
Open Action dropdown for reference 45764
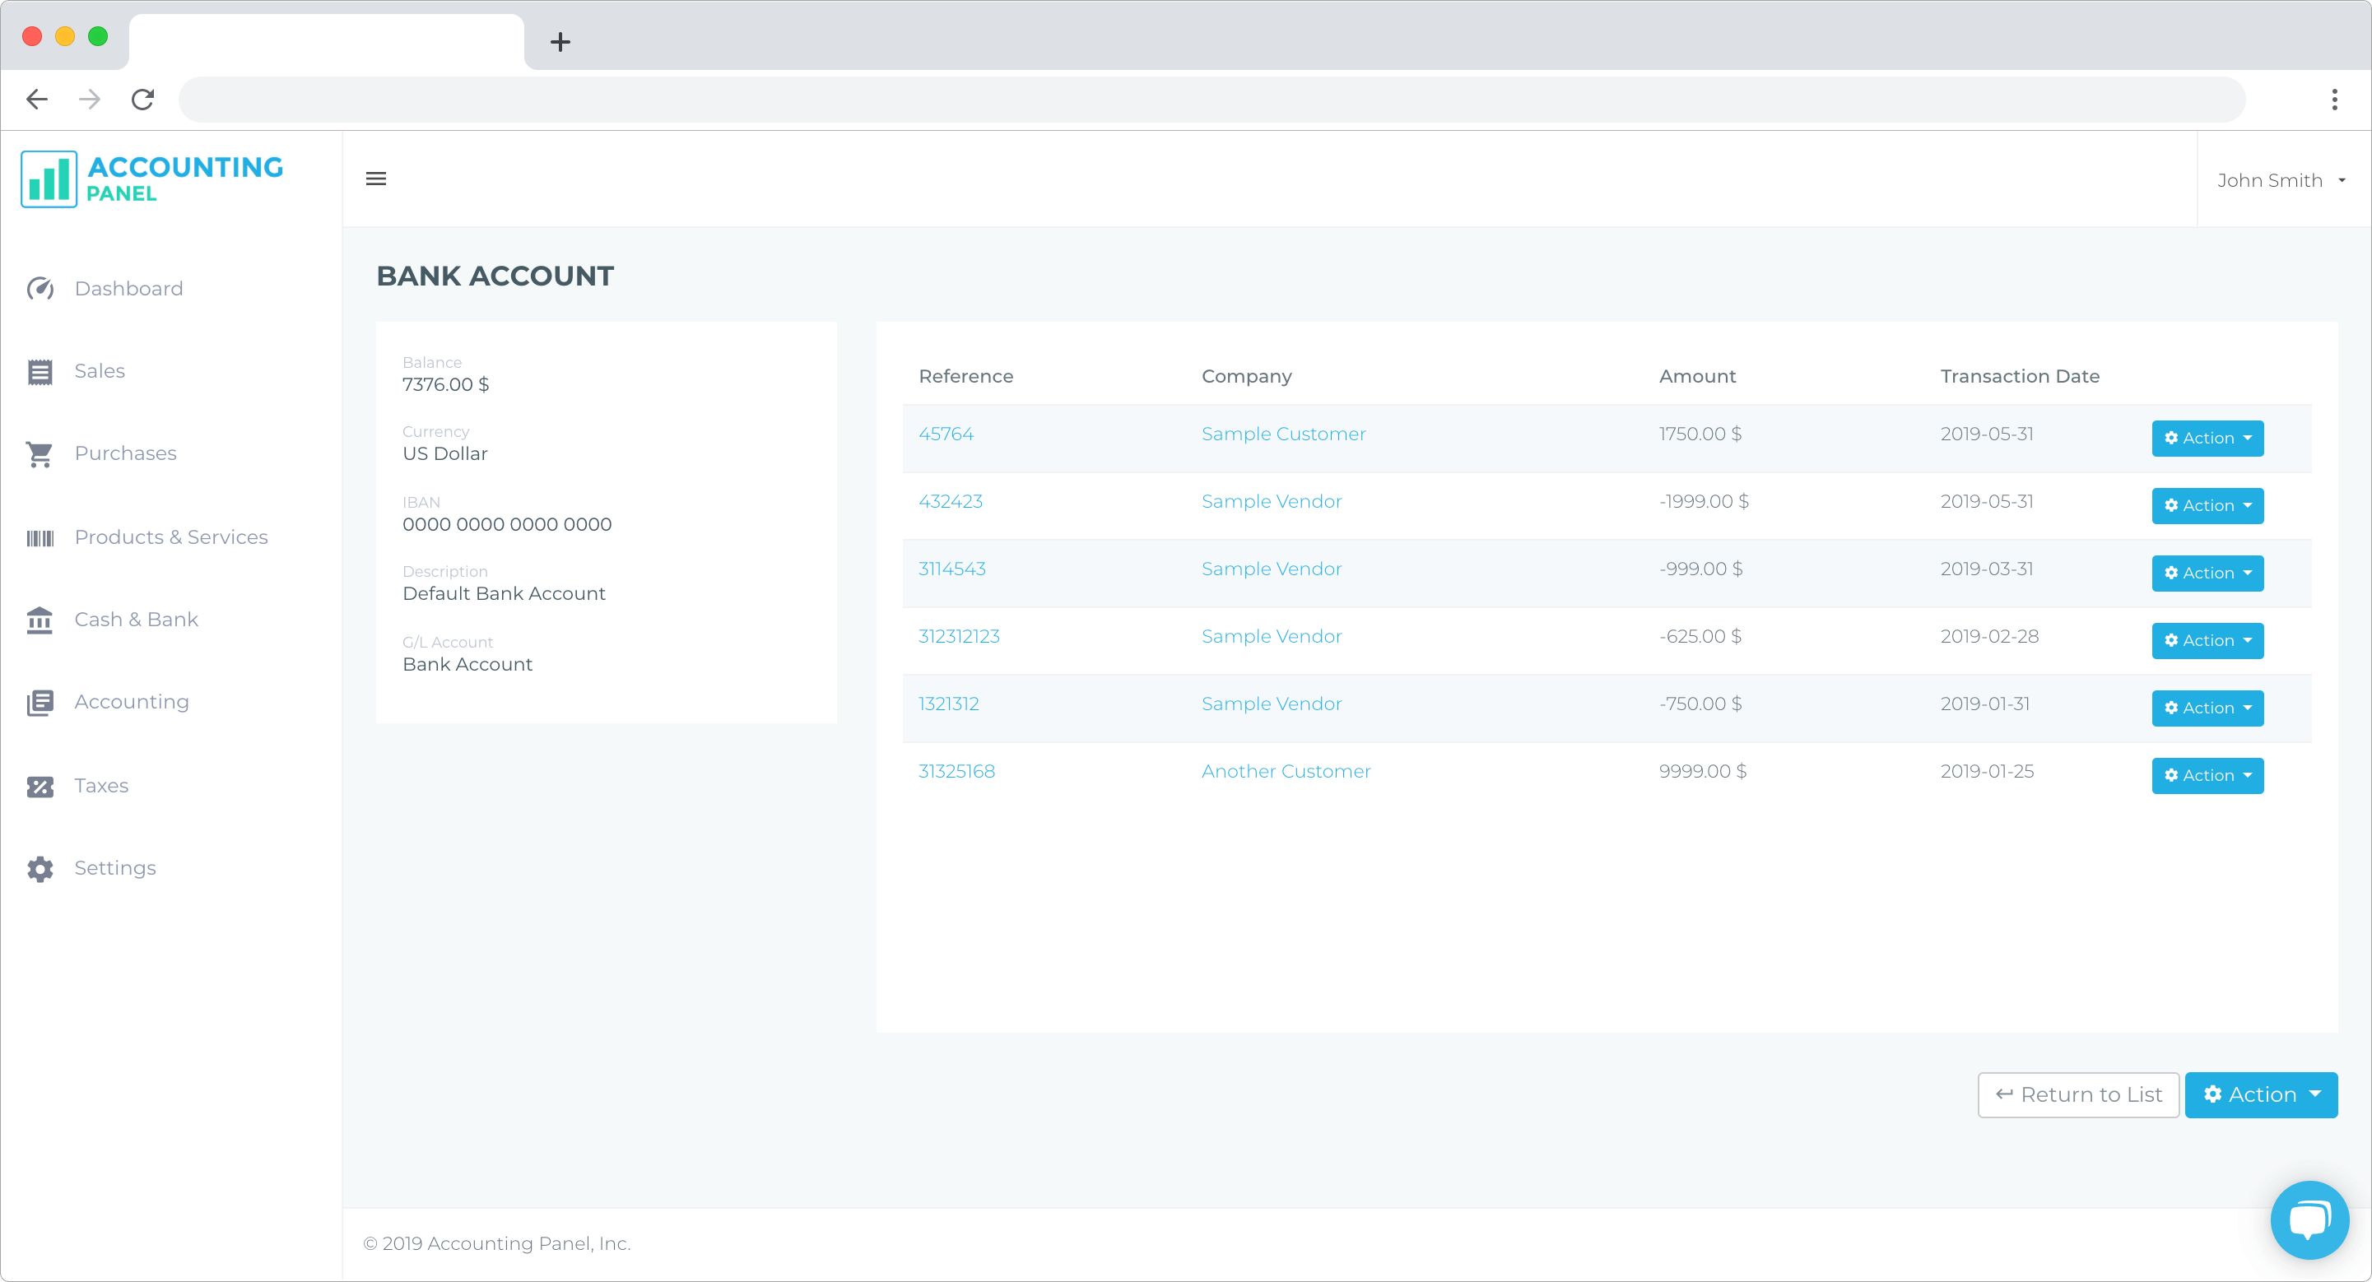[x=2207, y=438]
